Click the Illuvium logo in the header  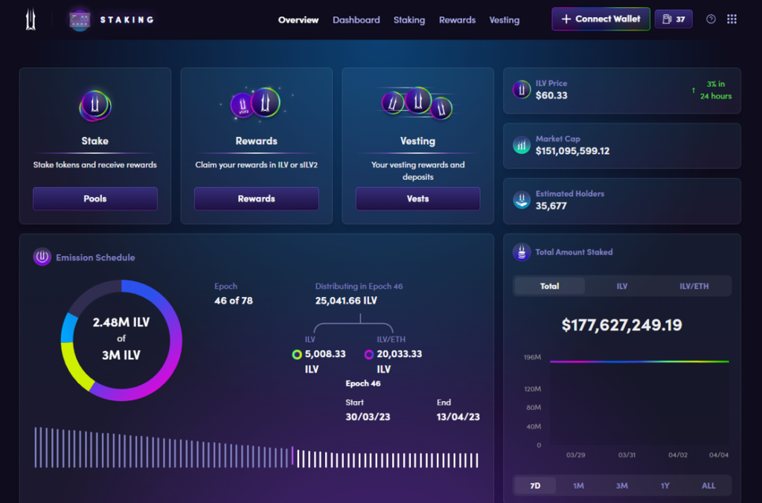tap(31, 20)
